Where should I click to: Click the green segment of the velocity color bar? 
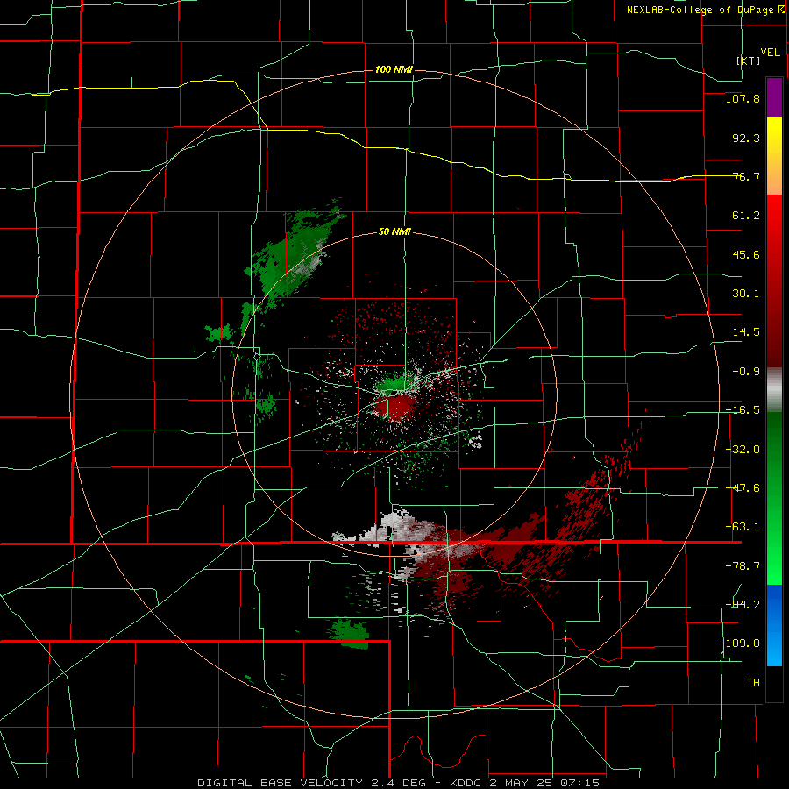[774, 498]
